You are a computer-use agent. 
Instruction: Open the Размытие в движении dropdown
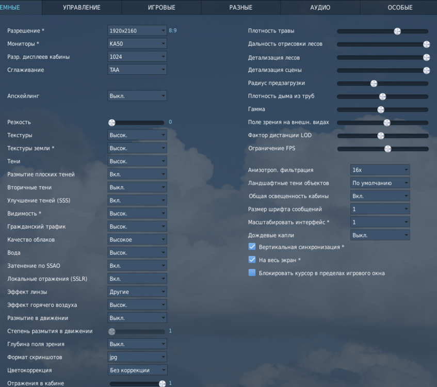point(137,318)
